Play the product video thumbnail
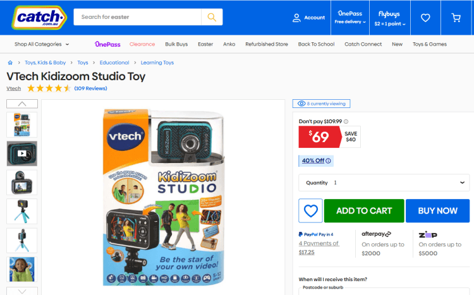 coord(21,154)
